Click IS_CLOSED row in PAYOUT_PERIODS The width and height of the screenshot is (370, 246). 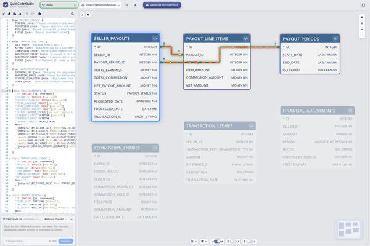[310, 70]
